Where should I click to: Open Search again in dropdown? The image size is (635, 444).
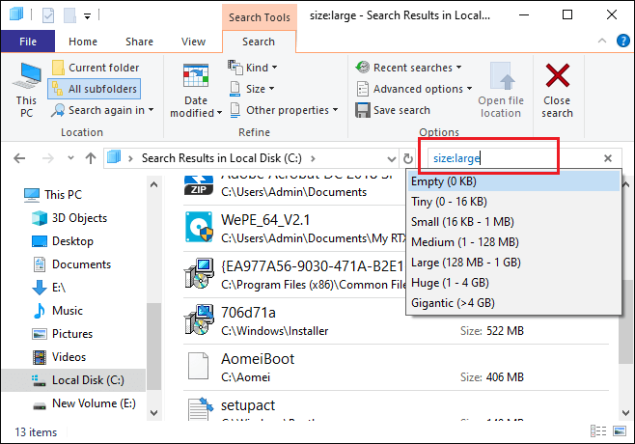[102, 110]
